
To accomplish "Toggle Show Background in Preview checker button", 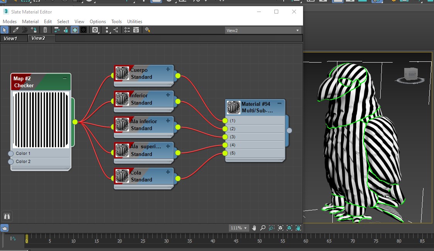I will click(x=83, y=30).
